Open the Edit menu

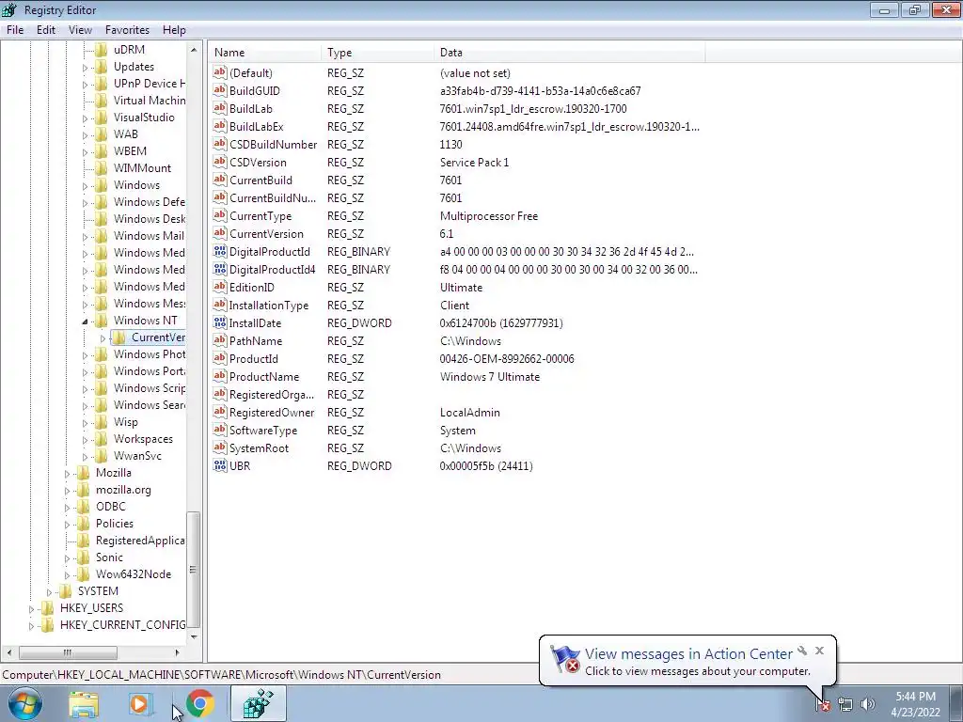[x=46, y=29]
